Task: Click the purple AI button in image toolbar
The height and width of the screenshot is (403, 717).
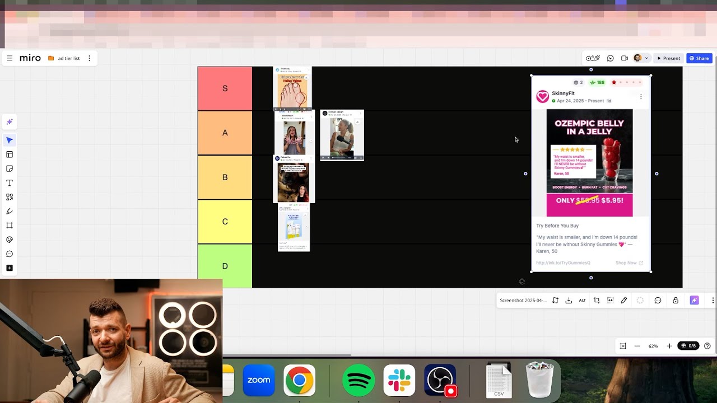Action: [x=695, y=301]
